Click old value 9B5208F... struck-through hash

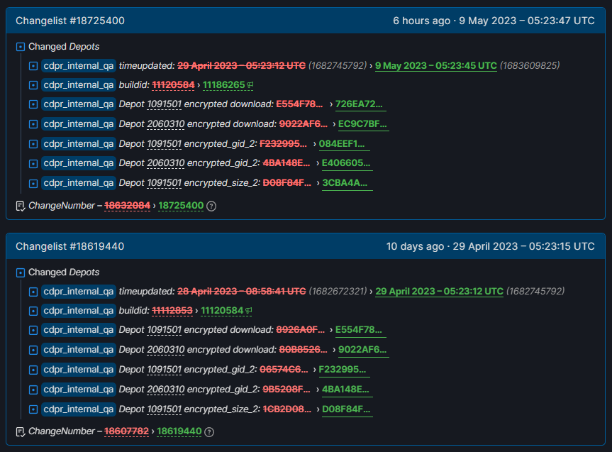pyautogui.click(x=286, y=390)
